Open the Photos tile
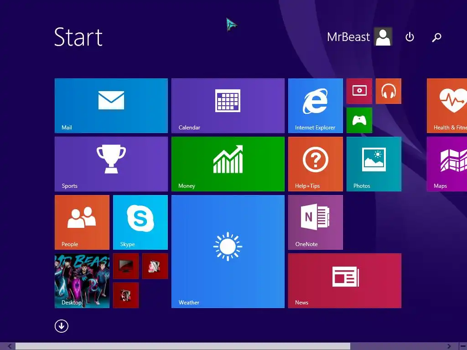The width and height of the screenshot is (467, 350). (x=374, y=164)
